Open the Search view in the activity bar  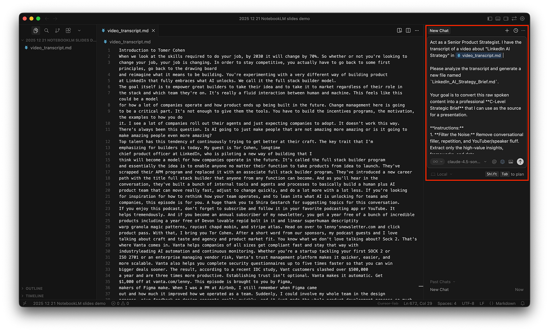point(46,31)
